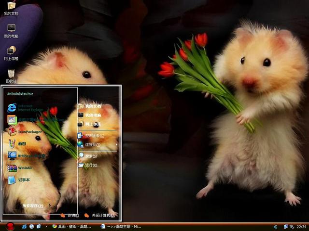Expand hidden system tray icons arrow

(275, 226)
